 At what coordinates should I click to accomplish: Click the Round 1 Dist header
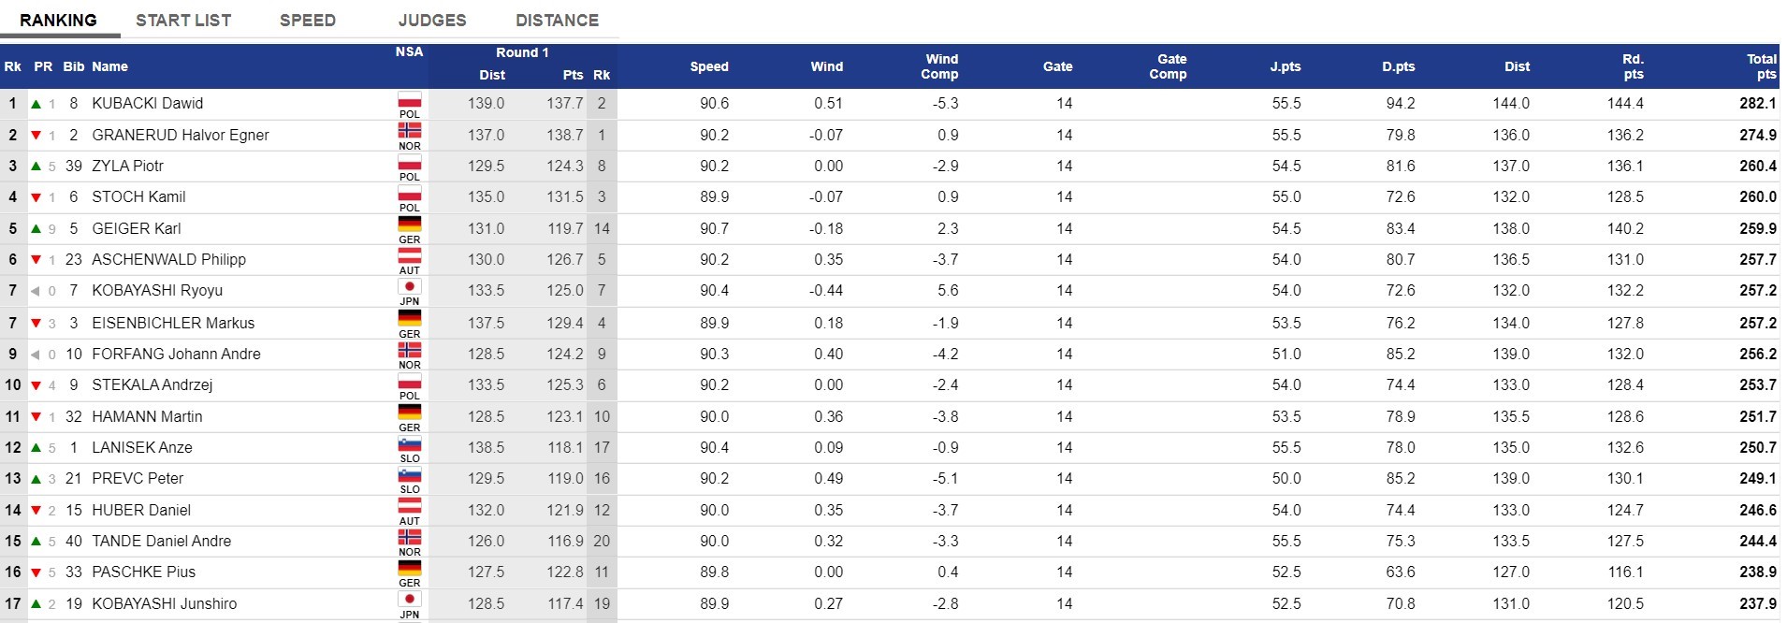coord(492,75)
